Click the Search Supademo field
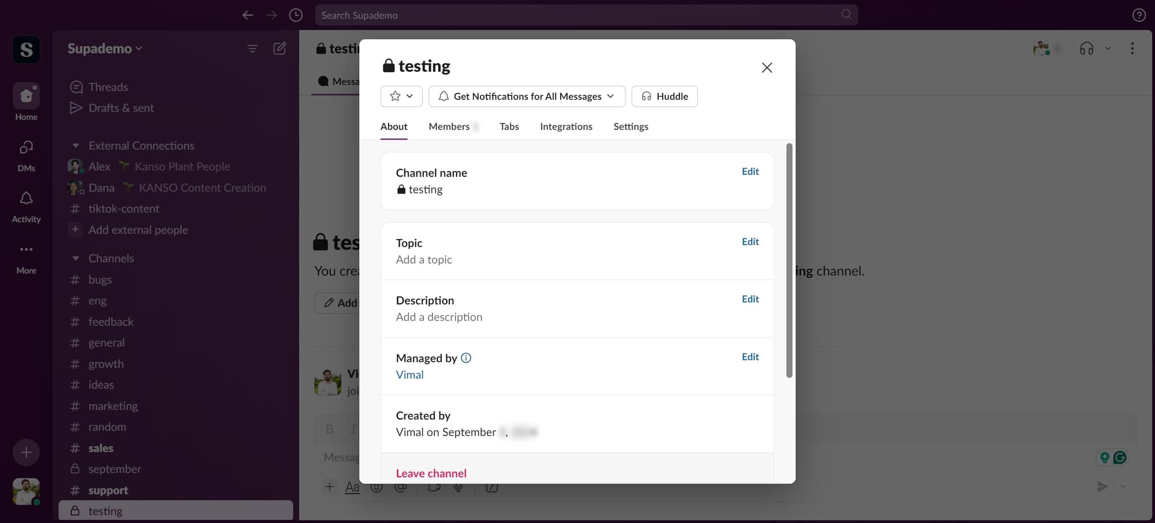 click(x=580, y=15)
